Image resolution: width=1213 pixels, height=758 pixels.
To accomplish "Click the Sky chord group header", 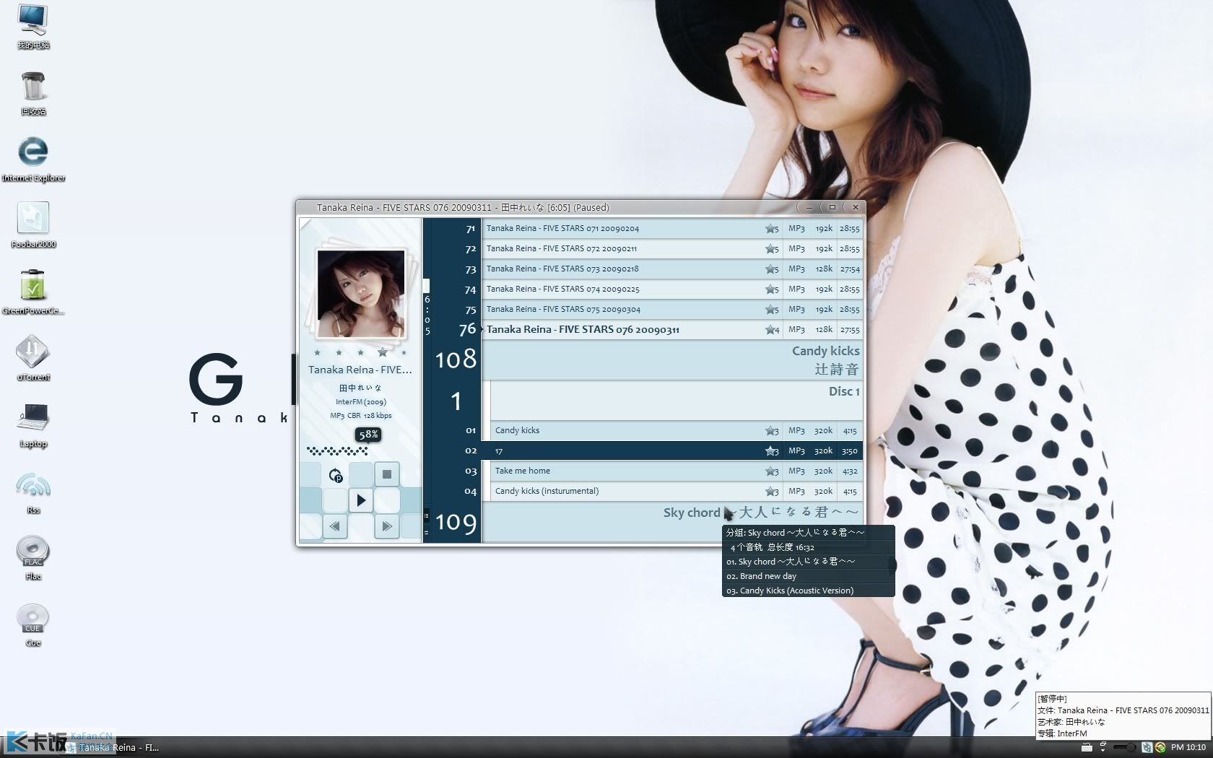I will tap(671, 522).
